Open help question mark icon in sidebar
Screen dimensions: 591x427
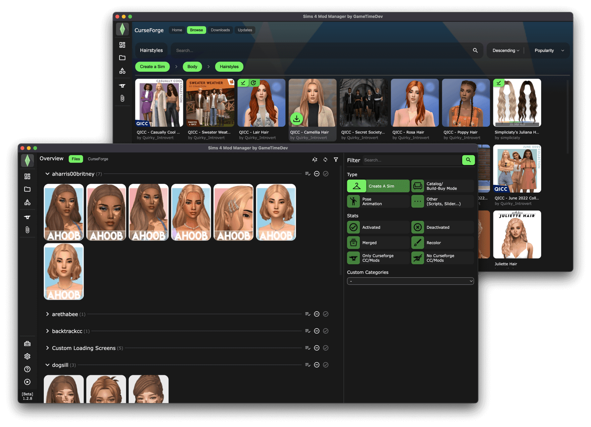pos(28,369)
